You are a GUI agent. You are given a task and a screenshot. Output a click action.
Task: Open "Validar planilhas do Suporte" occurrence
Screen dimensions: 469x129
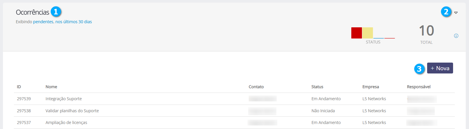click(x=72, y=111)
